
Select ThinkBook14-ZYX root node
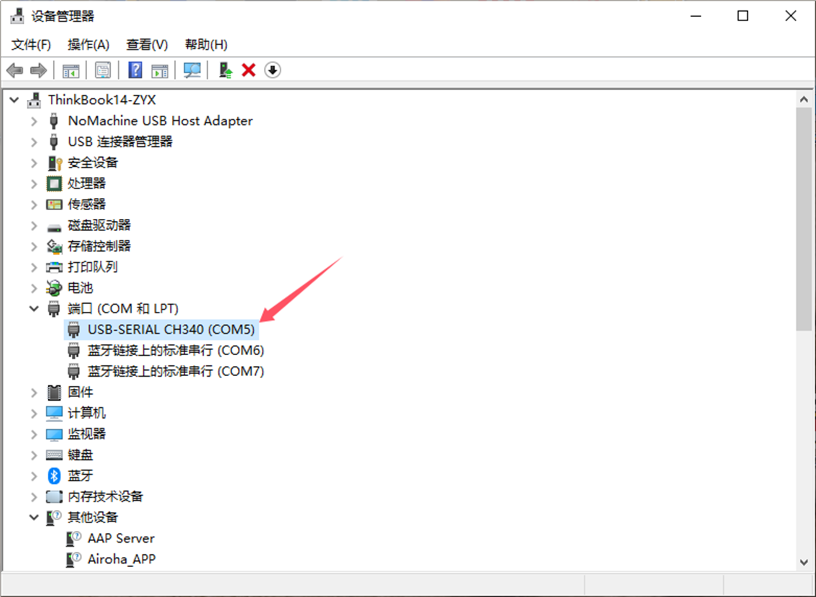click(101, 100)
